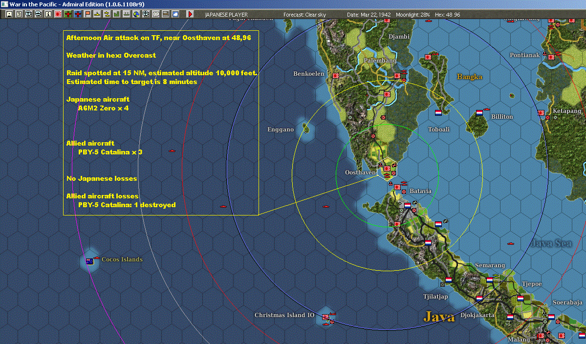586x344 pixels.
Task: Click the 'A6M2 Zero x 4' line
Action: 103,108
